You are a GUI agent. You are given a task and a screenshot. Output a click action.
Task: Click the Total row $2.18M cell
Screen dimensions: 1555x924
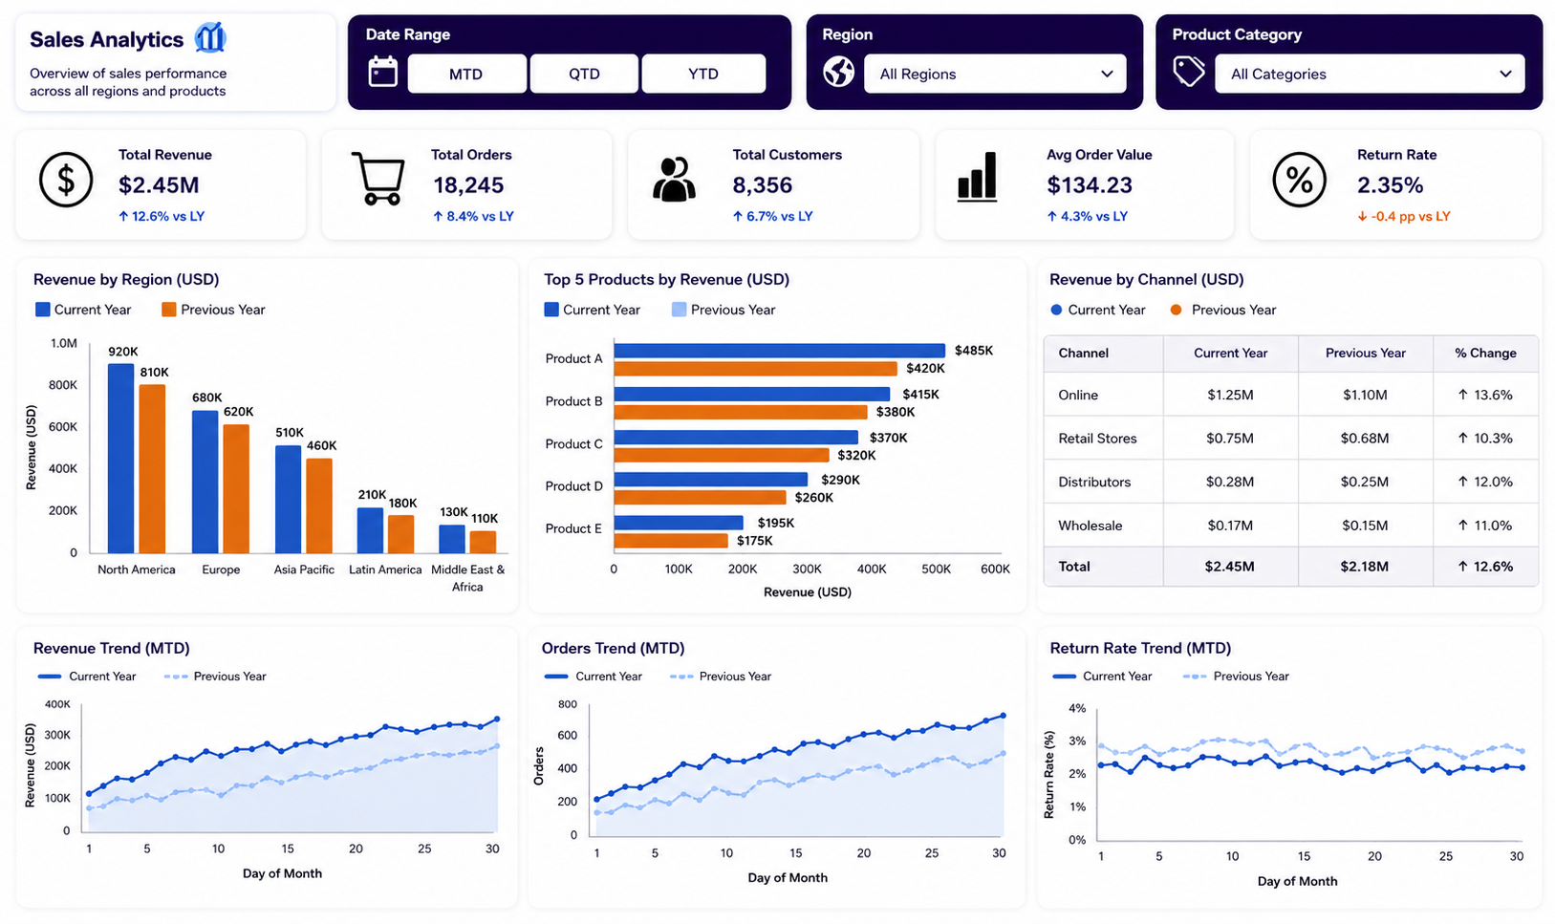coord(1364,567)
